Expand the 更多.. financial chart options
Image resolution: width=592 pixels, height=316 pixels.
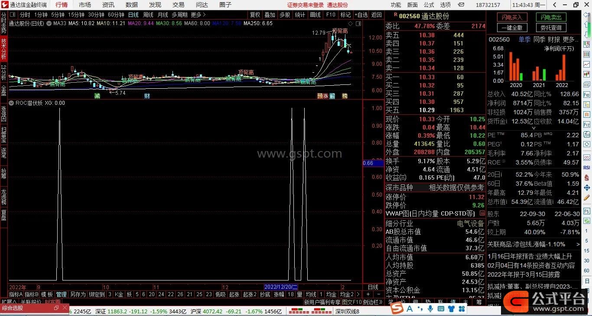click(x=571, y=39)
